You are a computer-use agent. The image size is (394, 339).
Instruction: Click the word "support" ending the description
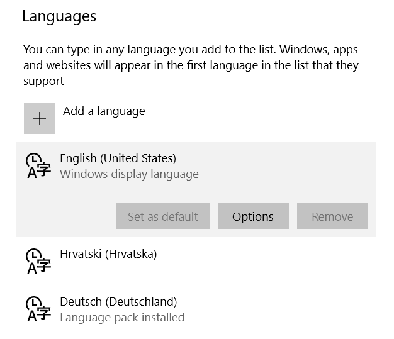point(43,81)
